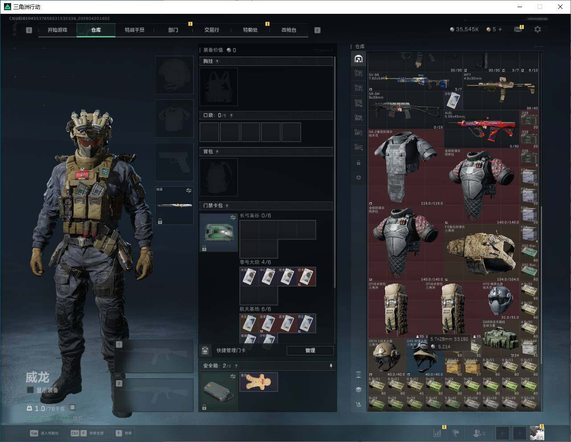The height and width of the screenshot is (442, 571).
Task: Click the empty primary weapon slot 1
Action: [154, 357]
